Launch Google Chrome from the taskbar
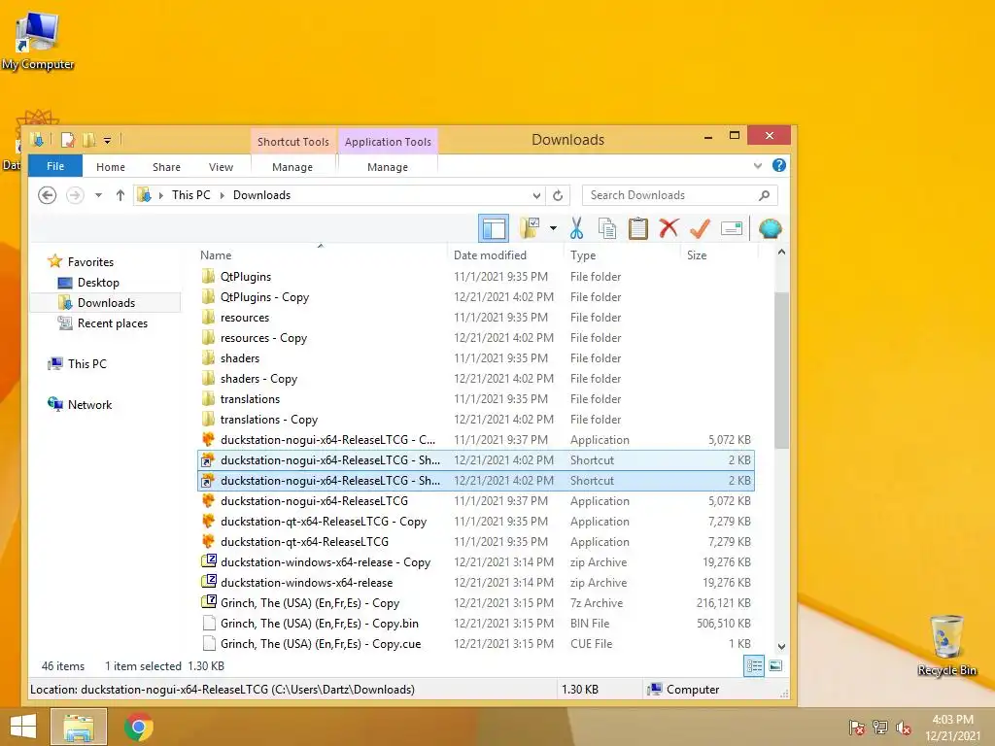Image resolution: width=995 pixels, height=746 pixels. (139, 727)
